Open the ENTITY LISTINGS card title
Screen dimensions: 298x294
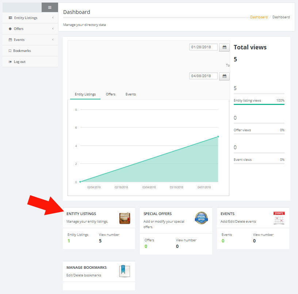click(x=81, y=214)
